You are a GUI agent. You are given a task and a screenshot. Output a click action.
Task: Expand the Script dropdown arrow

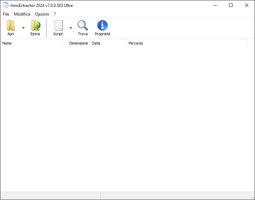(x=71, y=28)
